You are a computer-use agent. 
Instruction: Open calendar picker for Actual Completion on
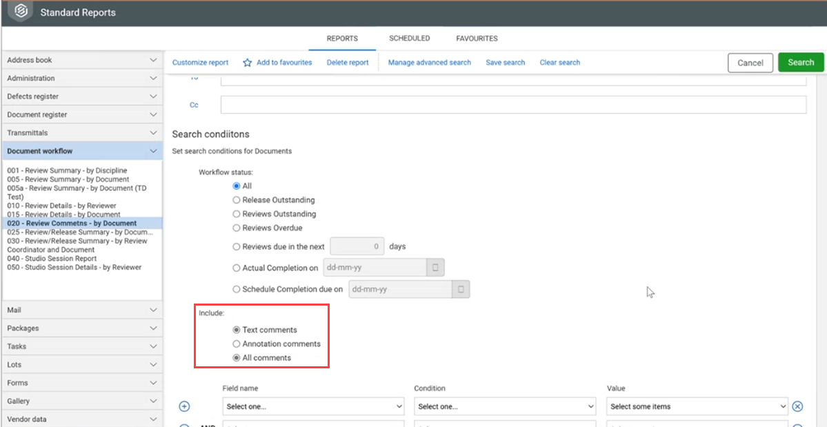pos(435,268)
